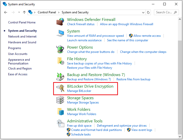Click the Storage Spaces stacked drives icon

point(60,100)
